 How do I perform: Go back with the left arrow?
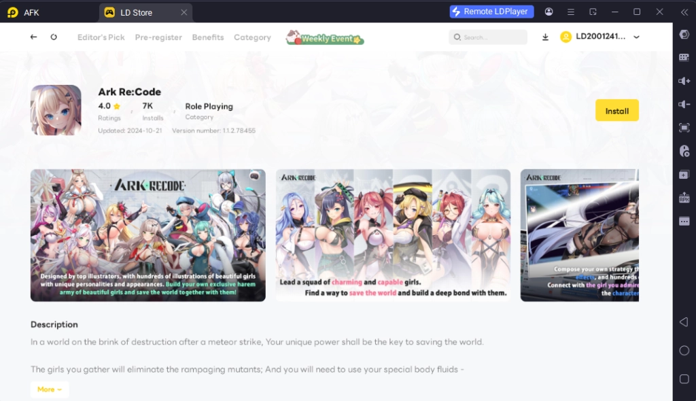tap(33, 37)
